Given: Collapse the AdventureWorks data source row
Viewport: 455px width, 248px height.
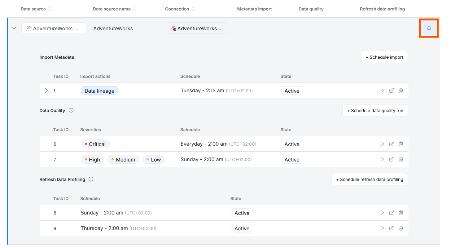Looking at the screenshot, I should click(14, 28).
